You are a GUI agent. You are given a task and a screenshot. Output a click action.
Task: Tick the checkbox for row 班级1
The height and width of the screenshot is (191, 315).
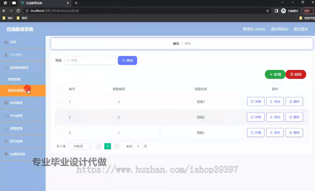[x=61, y=133]
